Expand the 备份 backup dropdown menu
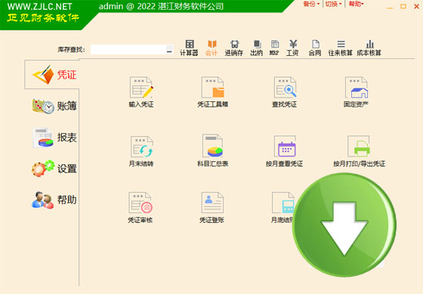 pyautogui.click(x=311, y=4)
